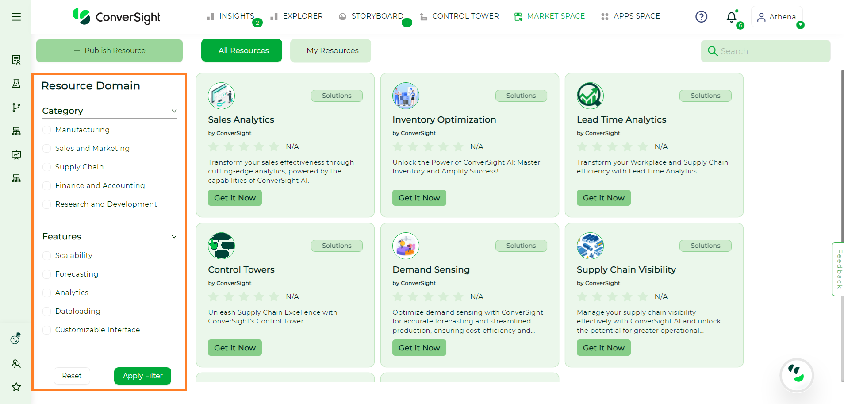Viewport: 844px width, 404px height.
Task: Click the Insights bar chart icon
Action: [x=210, y=17]
